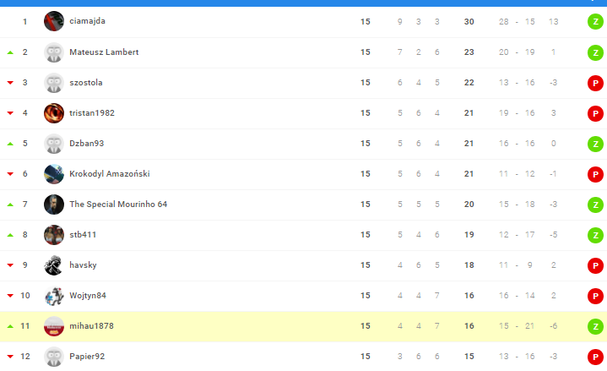Click red P badge in tristan1982 row
The width and height of the screenshot is (607, 371).
point(595,112)
